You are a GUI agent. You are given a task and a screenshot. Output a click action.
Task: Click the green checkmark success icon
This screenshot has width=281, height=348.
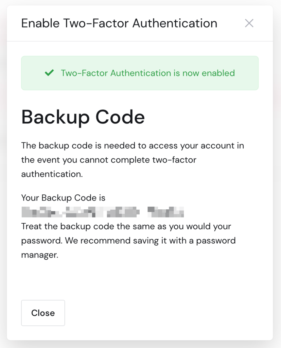[x=49, y=73]
